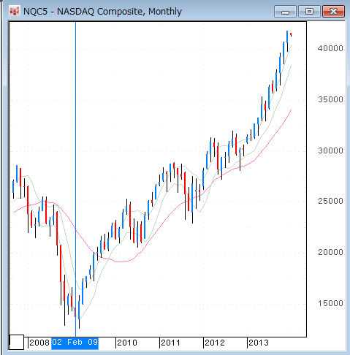This screenshot has height=355, width=350.
Task: Click the 2008 time axis label
Action: 39,343
